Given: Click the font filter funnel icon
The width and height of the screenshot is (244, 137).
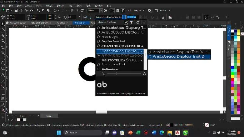Looking at the screenshot, I should pos(131,22).
